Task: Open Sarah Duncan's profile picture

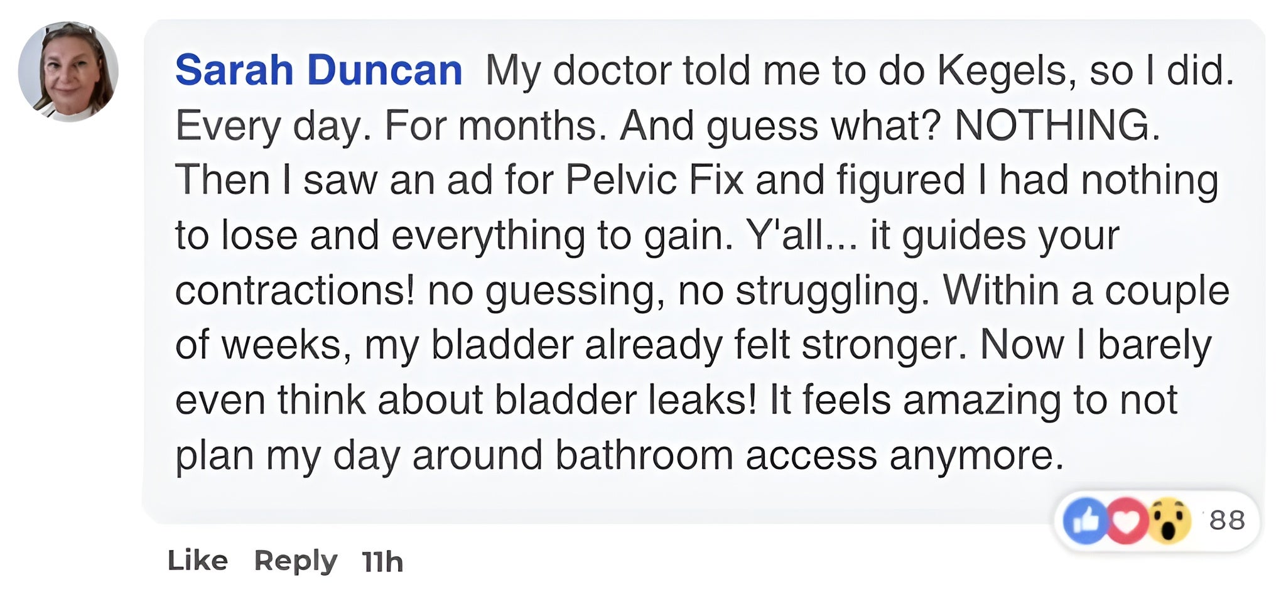Action: (x=68, y=71)
